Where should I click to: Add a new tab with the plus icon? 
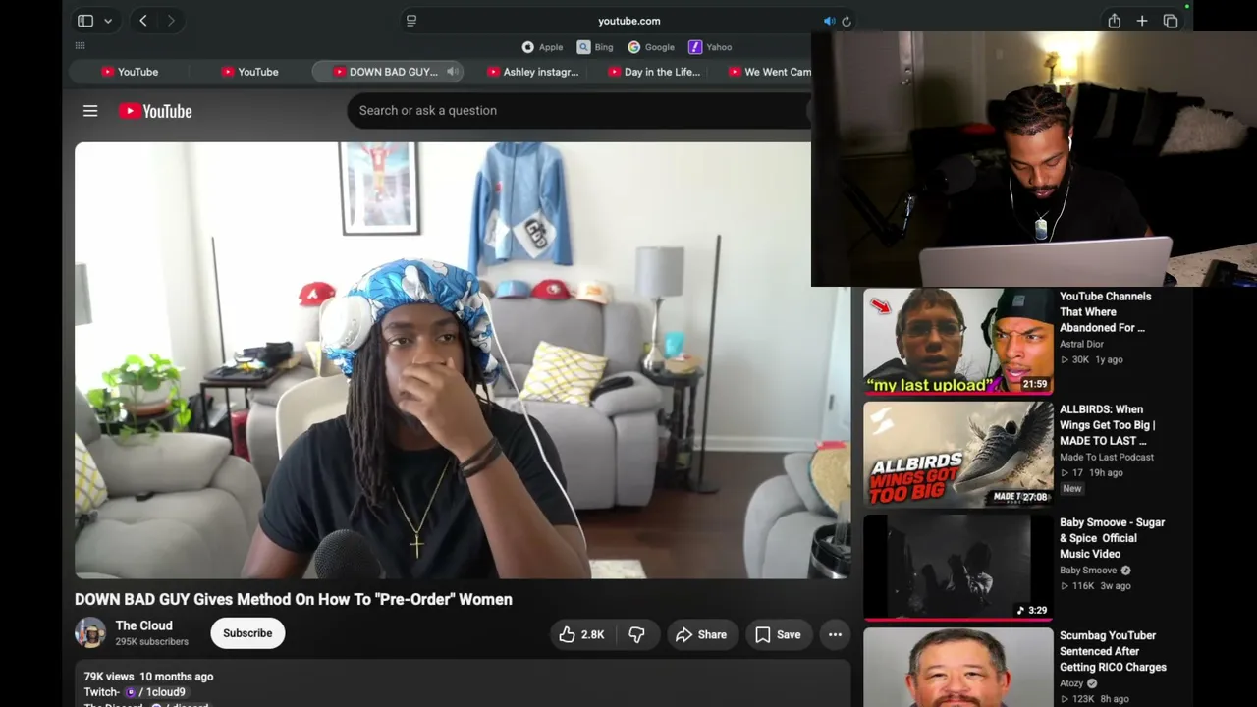(1142, 21)
